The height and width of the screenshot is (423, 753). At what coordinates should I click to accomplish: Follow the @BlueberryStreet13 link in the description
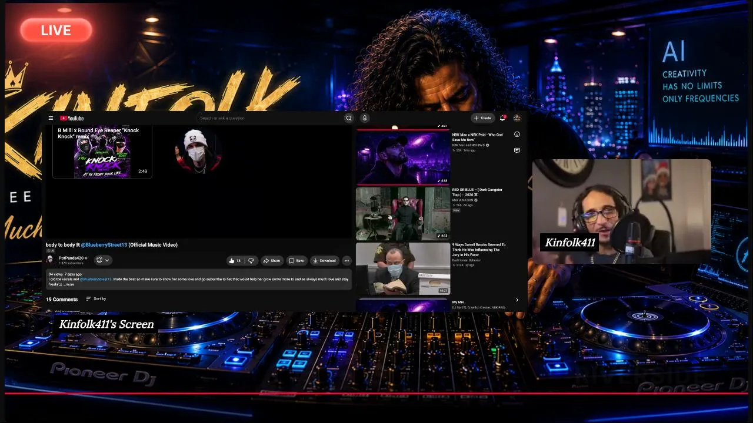coord(96,279)
